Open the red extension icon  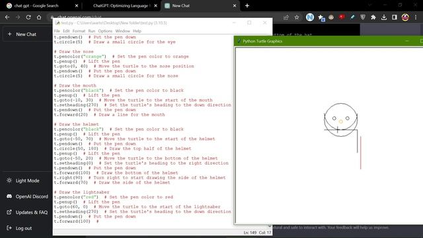[x=342, y=17]
